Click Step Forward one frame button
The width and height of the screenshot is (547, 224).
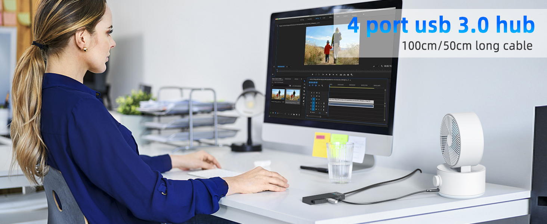click(x=333, y=75)
